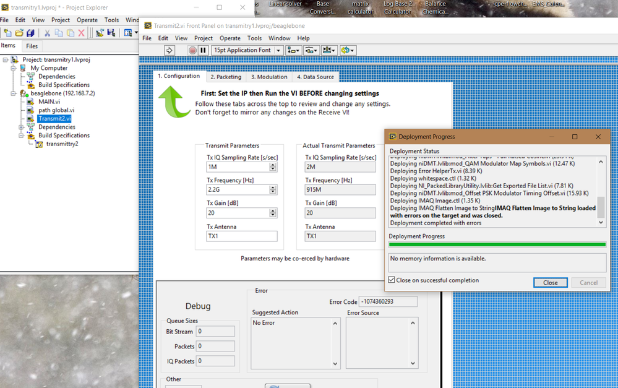The width and height of the screenshot is (618, 388).
Task: Click the Open Project folder icon
Action: point(19,33)
